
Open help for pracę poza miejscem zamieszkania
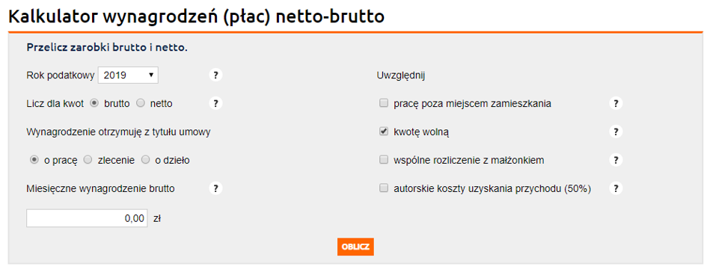click(x=616, y=104)
